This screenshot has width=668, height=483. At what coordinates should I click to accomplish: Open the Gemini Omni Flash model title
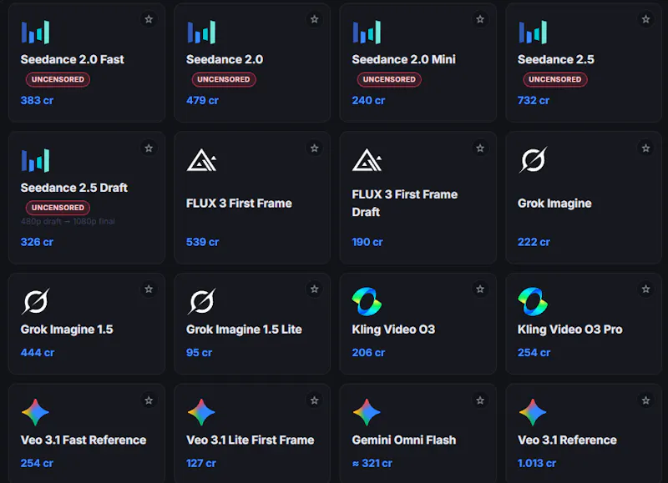[x=404, y=440]
